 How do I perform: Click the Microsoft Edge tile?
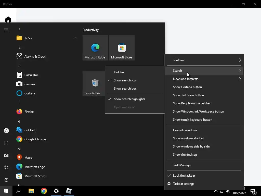(95, 48)
